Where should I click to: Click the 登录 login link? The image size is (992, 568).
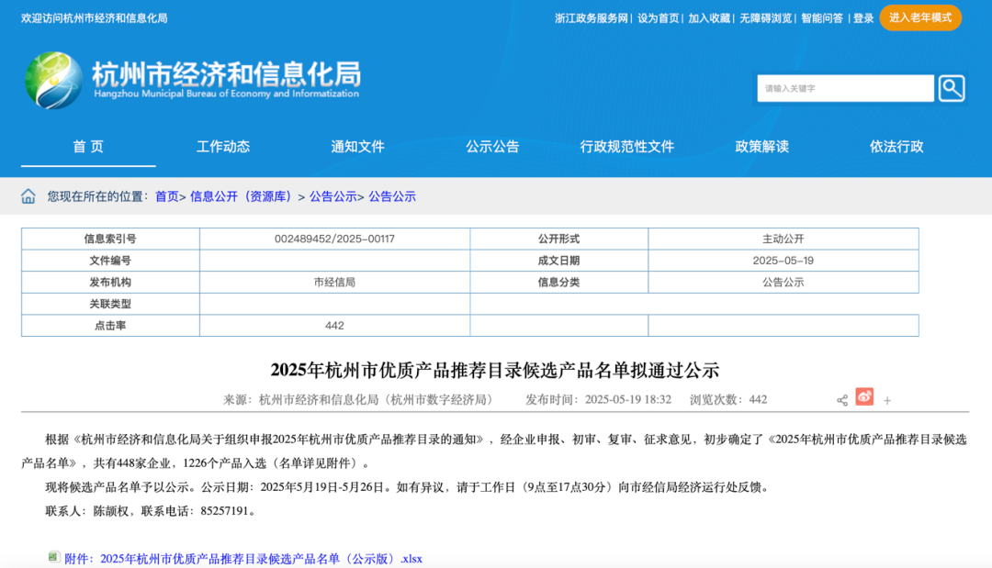862,18
